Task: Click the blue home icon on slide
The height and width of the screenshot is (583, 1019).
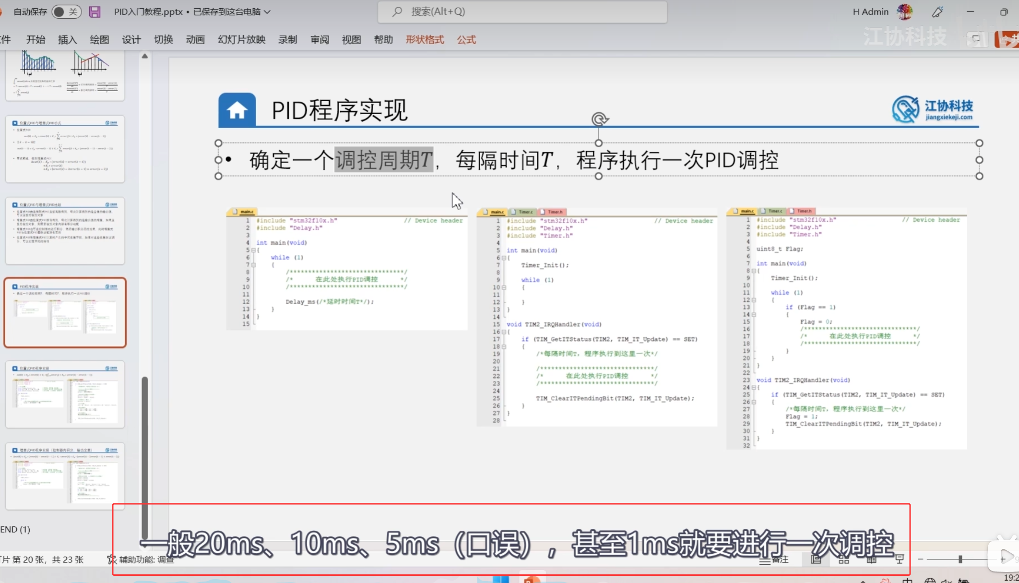Action: 237,110
